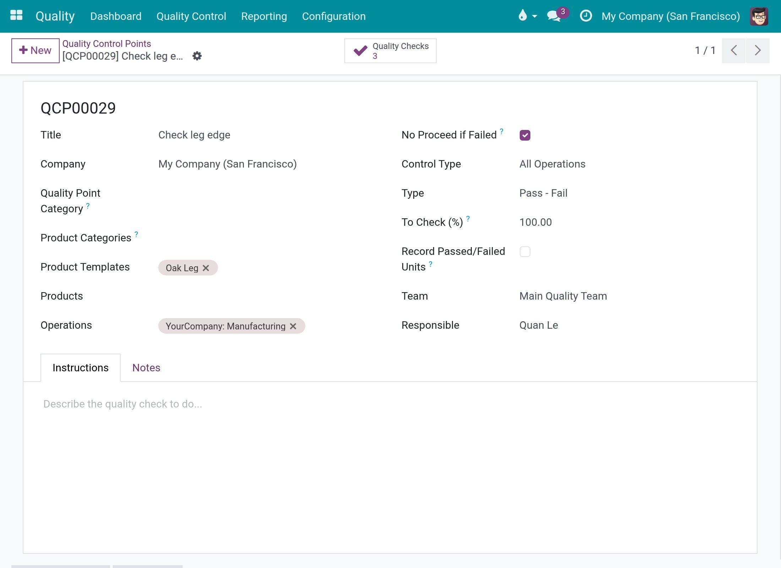Show help for Product Categories
The height and width of the screenshot is (568, 781).
pos(136,234)
